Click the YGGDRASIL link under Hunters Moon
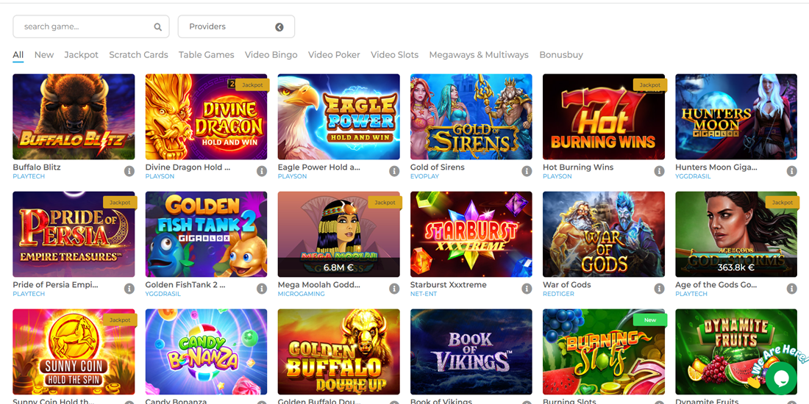 (x=692, y=176)
